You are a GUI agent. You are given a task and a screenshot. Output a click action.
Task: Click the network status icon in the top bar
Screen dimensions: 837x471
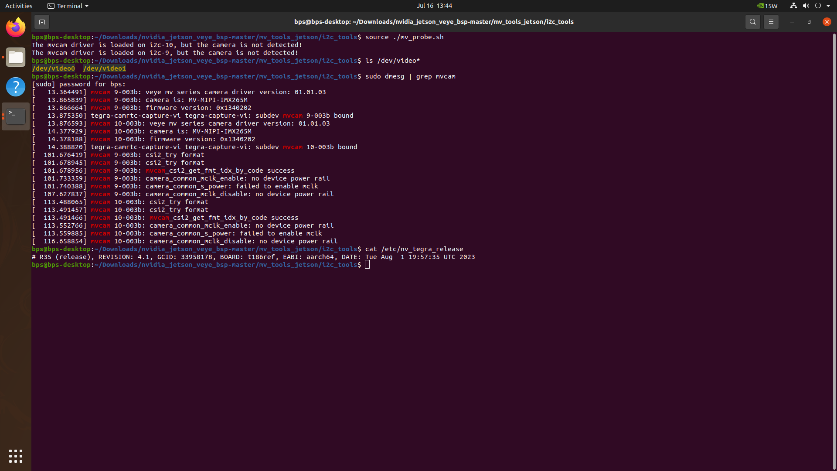[x=793, y=6]
